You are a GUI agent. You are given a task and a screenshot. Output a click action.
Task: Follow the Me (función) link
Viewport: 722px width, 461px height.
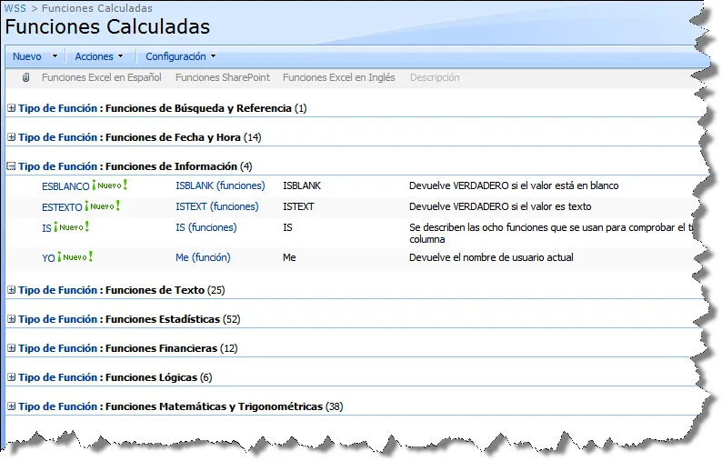click(203, 257)
